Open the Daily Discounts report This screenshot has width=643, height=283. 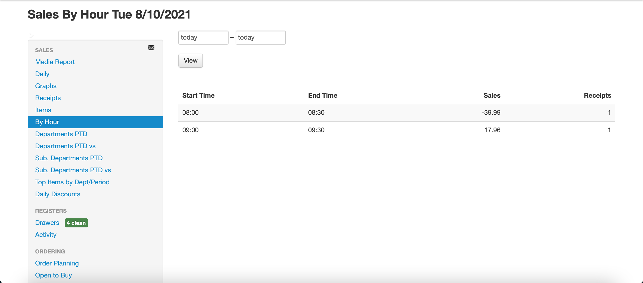[x=58, y=194]
